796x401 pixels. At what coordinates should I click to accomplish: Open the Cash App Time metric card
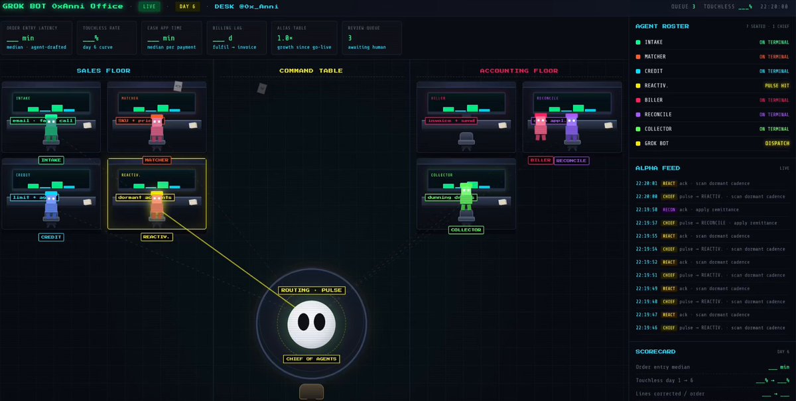click(170, 38)
